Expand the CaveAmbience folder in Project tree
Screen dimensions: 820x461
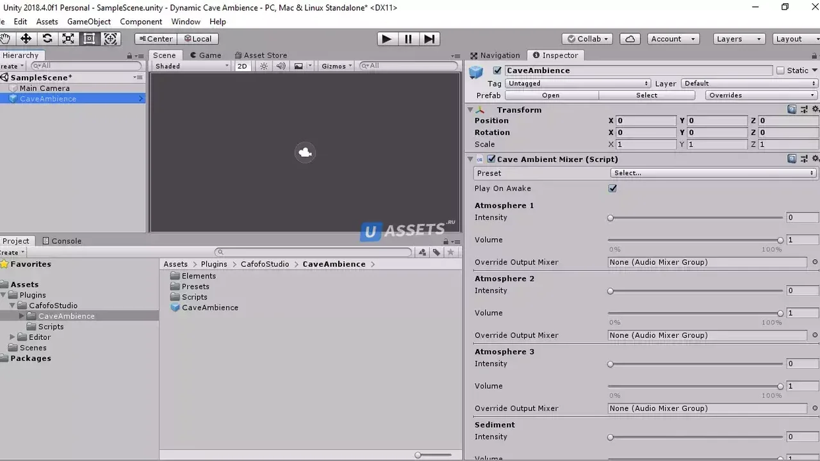(22, 316)
